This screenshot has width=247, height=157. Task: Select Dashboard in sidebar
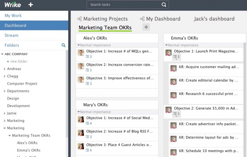pos(34,25)
